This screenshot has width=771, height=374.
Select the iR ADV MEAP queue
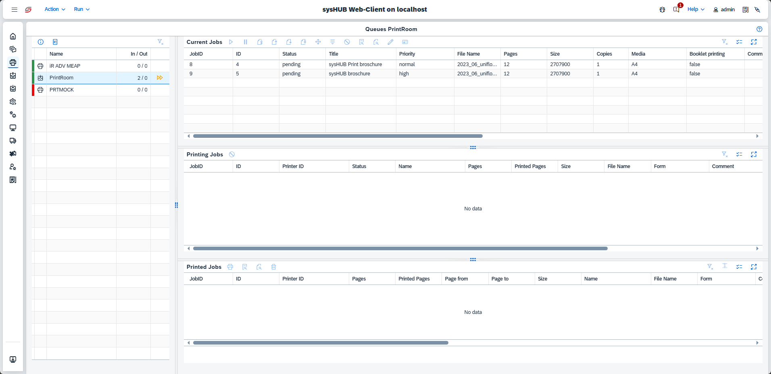tap(65, 66)
